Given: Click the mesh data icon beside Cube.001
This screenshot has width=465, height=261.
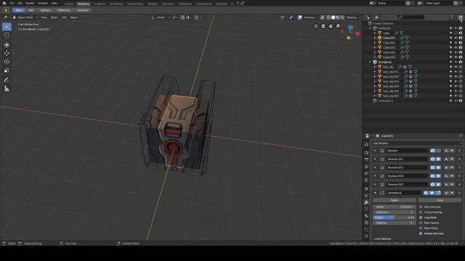Looking at the screenshot, I should point(407,38).
